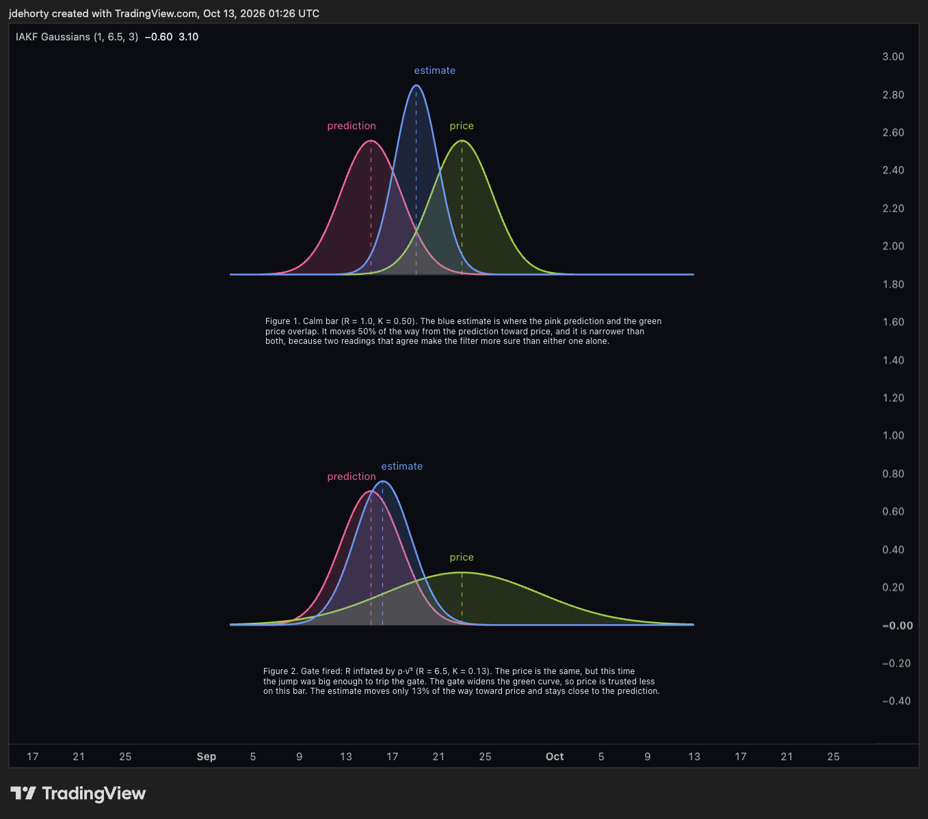Screen dimensions: 928x819
Task: Click the bold −0.00 price scale label
Action: click(x=897, y=626)
